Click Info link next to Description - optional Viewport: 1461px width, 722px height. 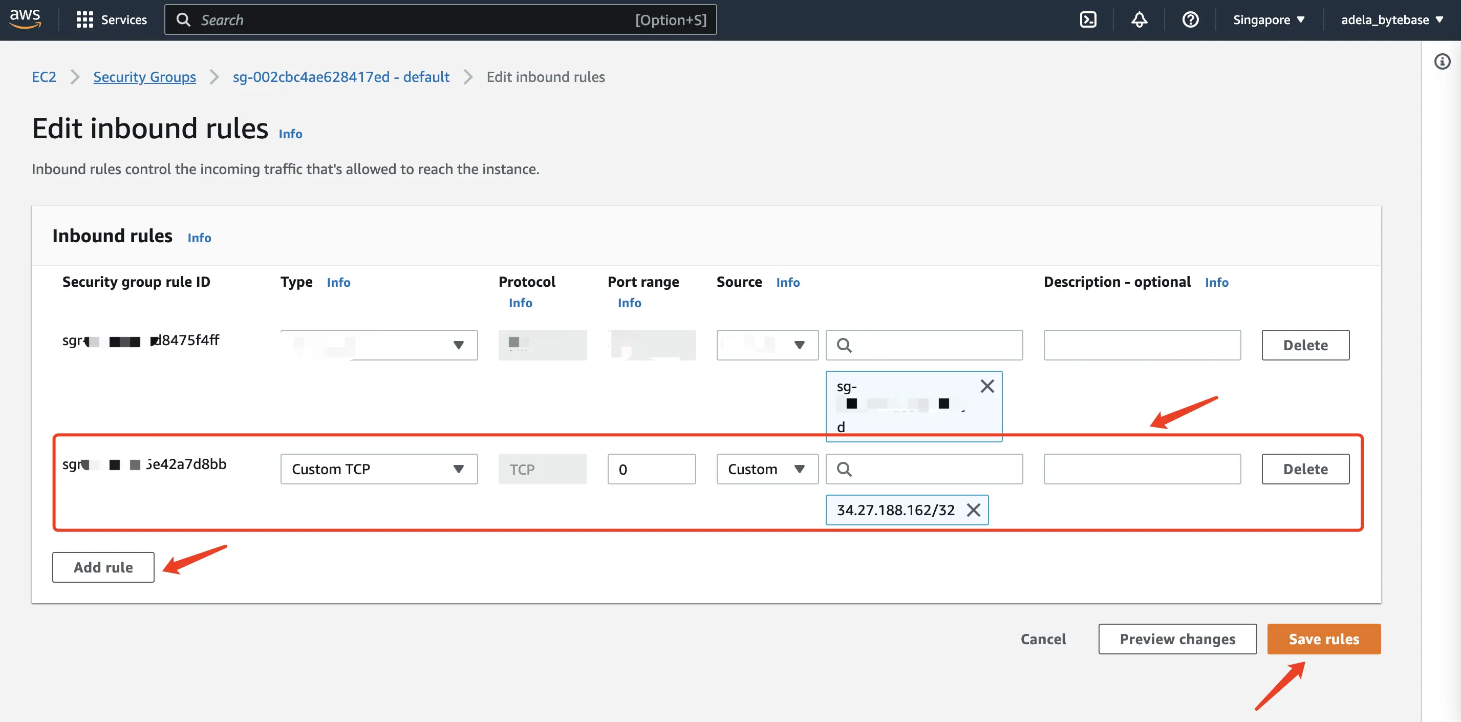1216,283
